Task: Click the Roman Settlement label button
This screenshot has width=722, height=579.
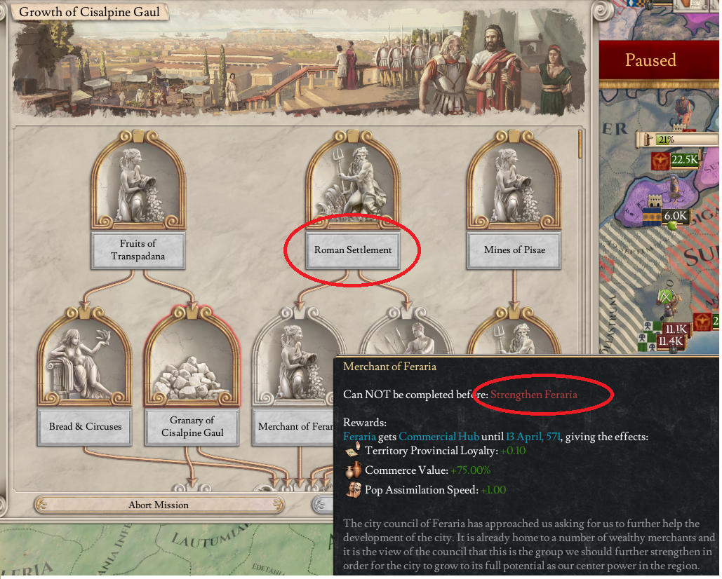Action: [x=353, y=250]
